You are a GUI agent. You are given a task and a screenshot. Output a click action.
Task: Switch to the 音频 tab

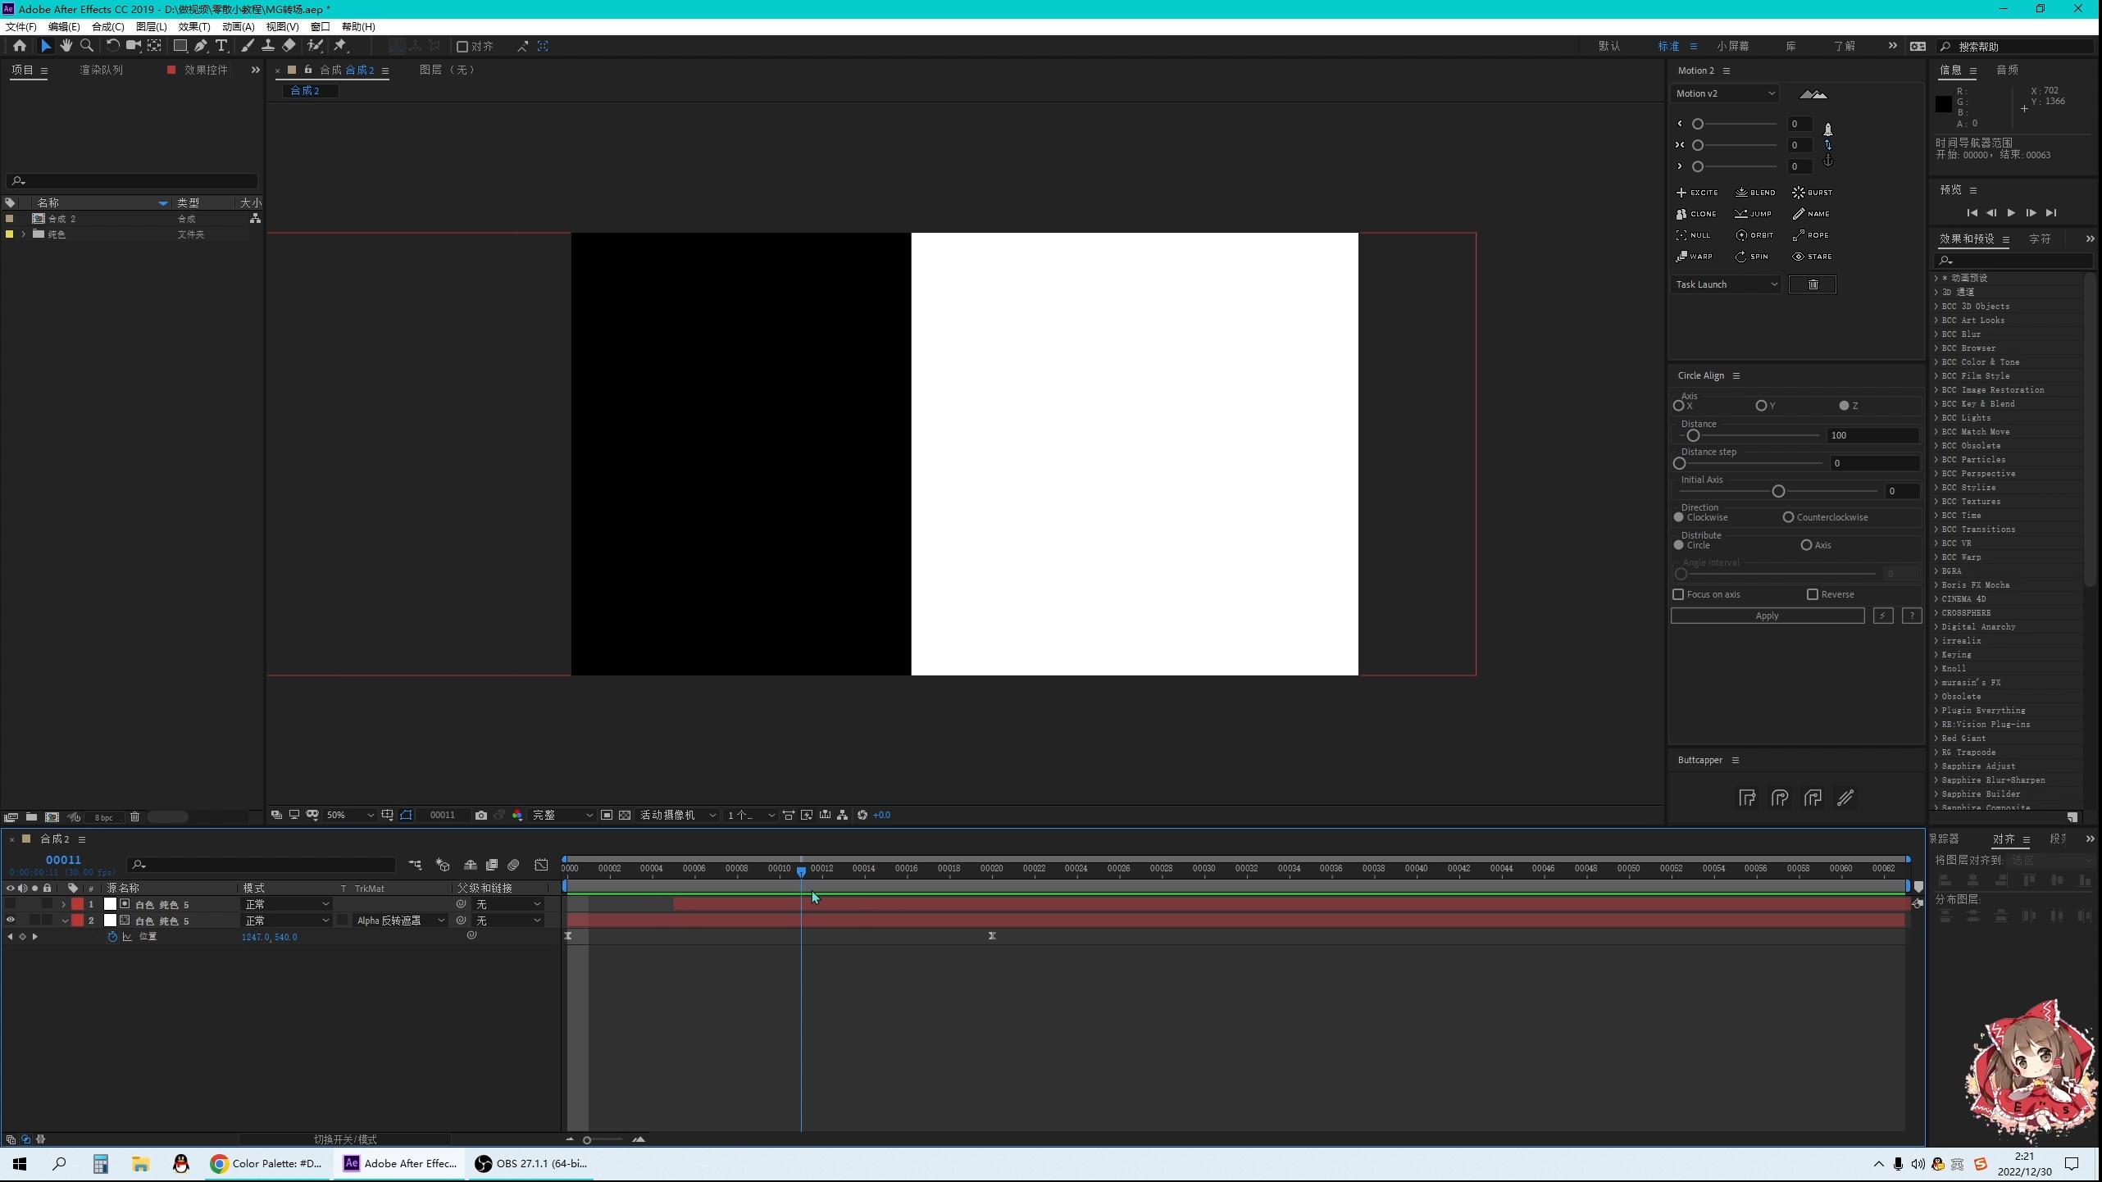[x=2008, y=70]
